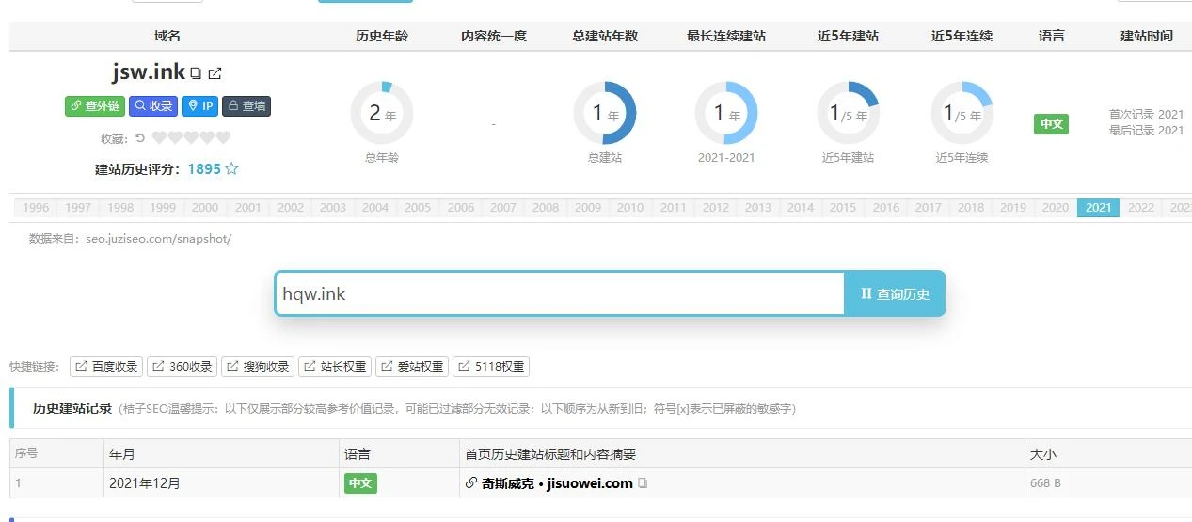Click the 查墙 lock button

[246, 106]
